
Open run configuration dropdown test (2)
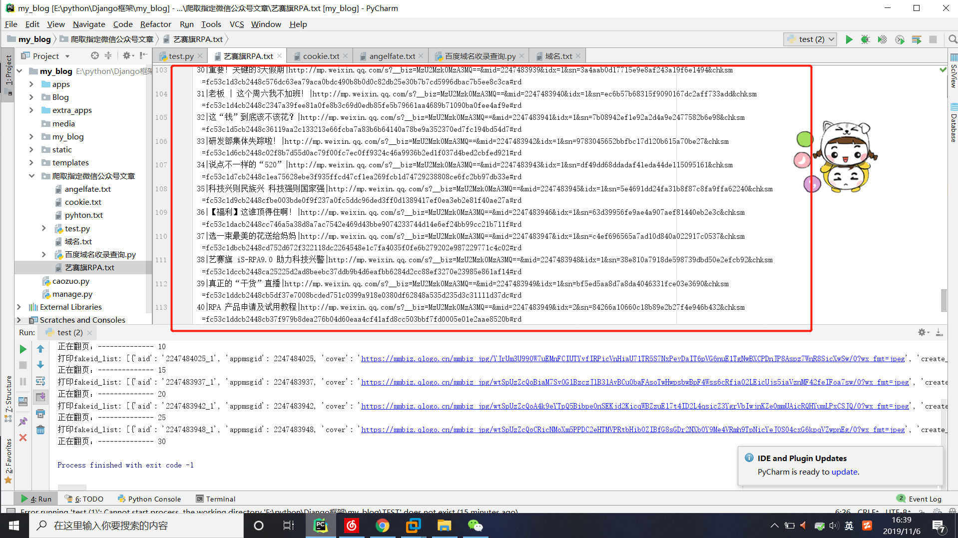coord(810,39)
